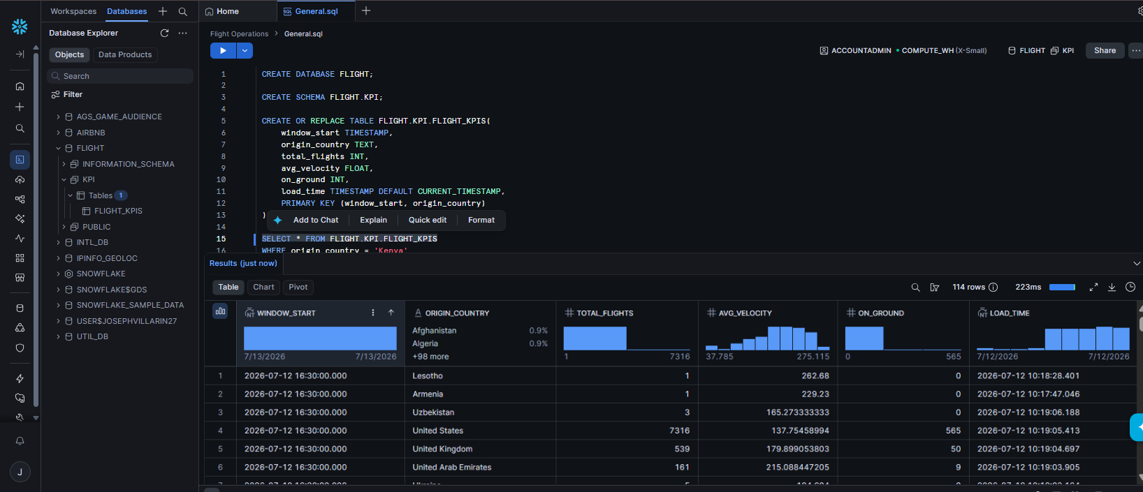Switch to Pivot view

[298, 287]
